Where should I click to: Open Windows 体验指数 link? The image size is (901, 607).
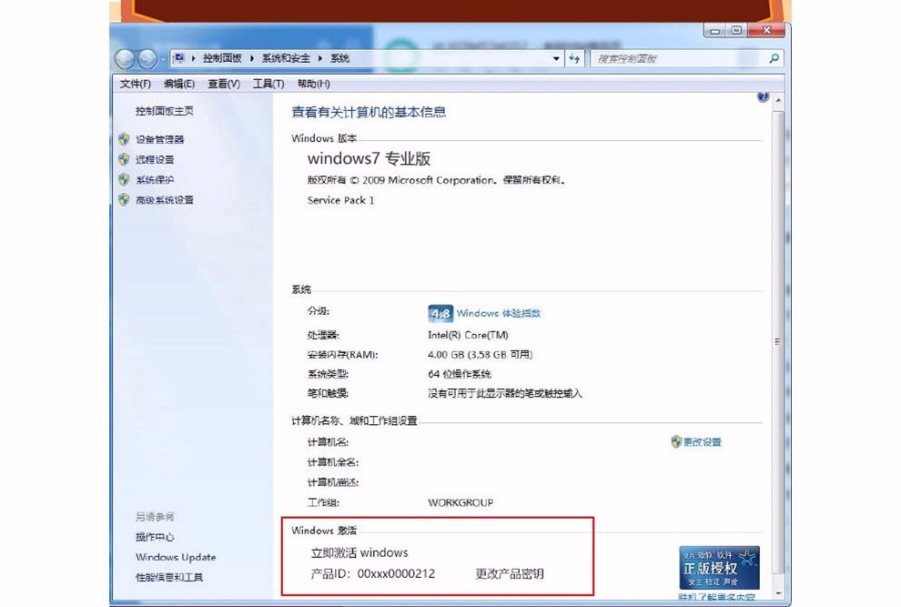click(499, 313)
